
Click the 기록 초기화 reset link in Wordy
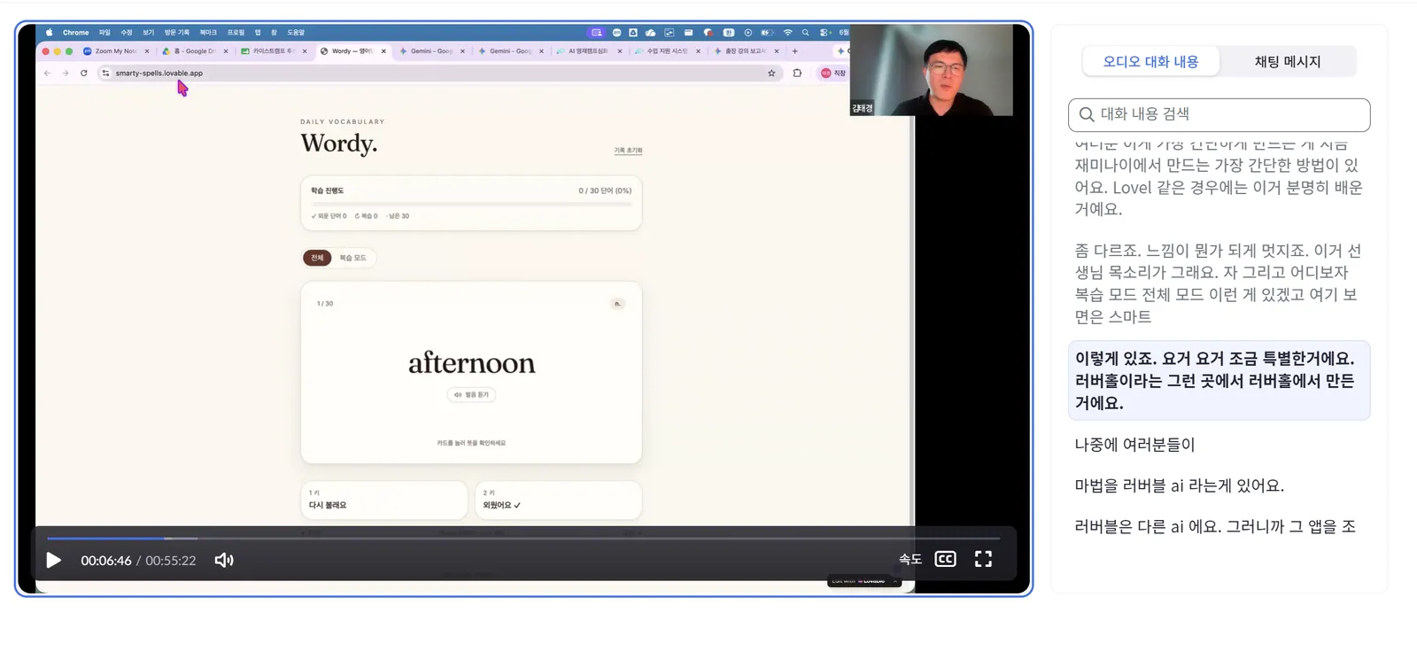(628, 151)
